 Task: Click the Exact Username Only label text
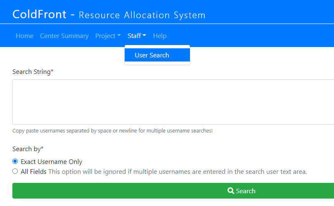click(51, 162)
